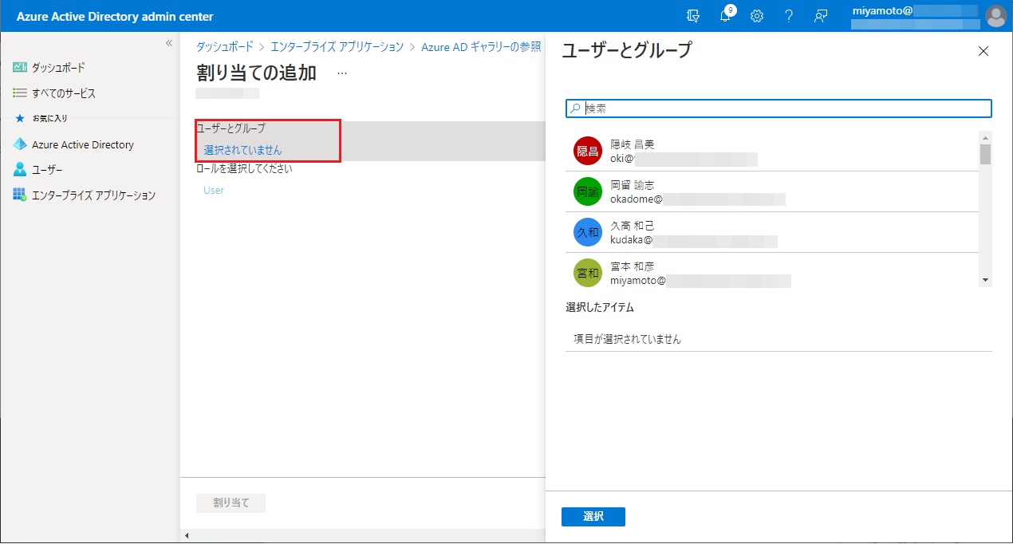The height and width of the screenshot is (544, 1013).
Task: Open エンタープライズ アプリケーション in sidebar
Action: (x=93, y=195)
